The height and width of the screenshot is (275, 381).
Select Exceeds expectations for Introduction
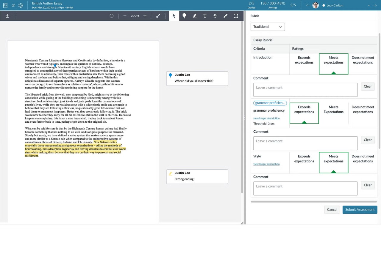click(x=304, y=60)
